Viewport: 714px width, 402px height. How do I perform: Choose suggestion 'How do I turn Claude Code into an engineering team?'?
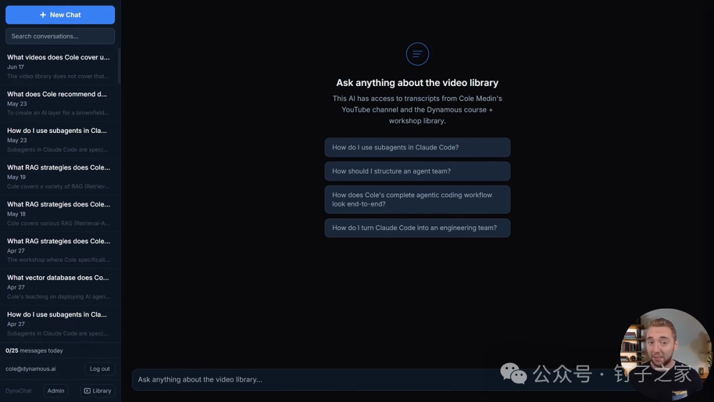pos(417,227)
